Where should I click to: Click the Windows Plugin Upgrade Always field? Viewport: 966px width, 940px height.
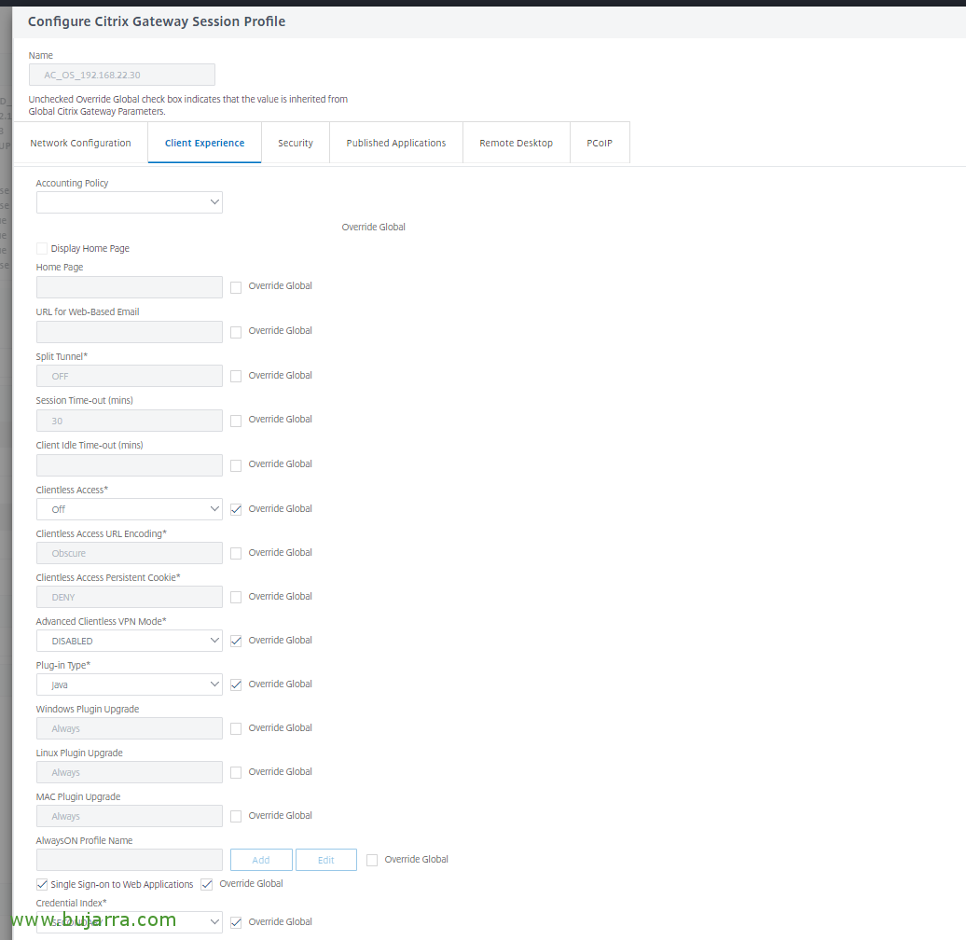coord(130,728)
